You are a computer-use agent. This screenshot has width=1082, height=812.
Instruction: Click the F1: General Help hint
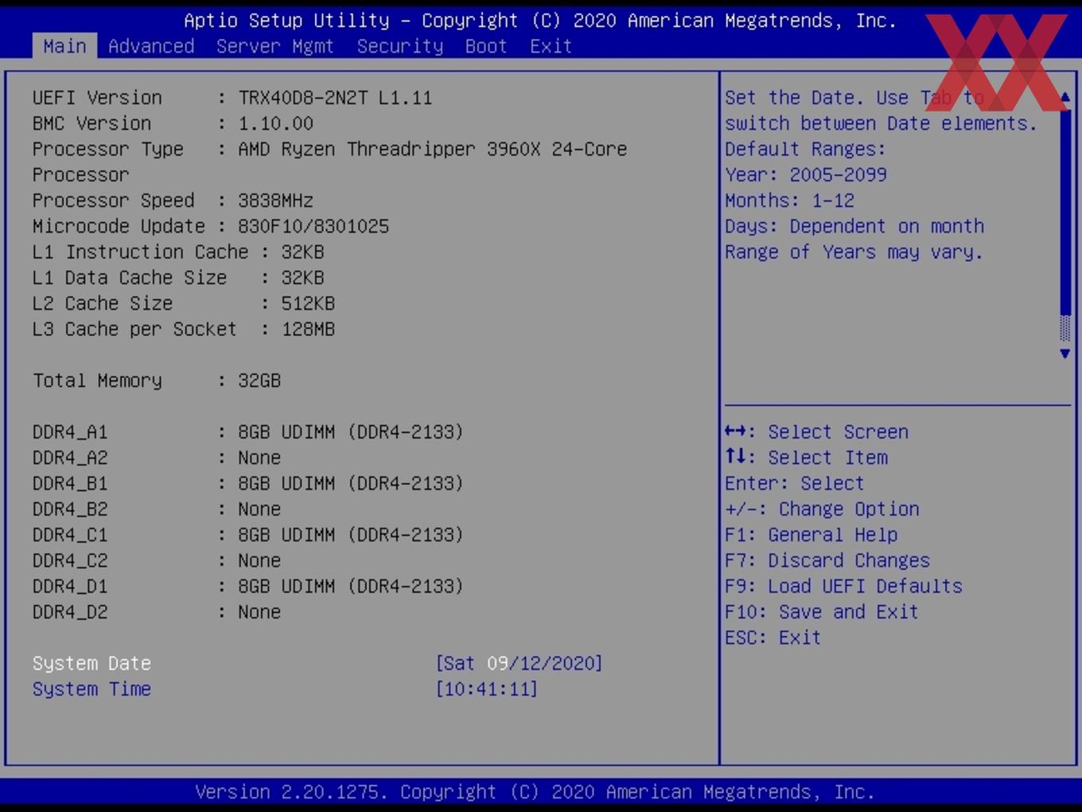tap(811, 534)
